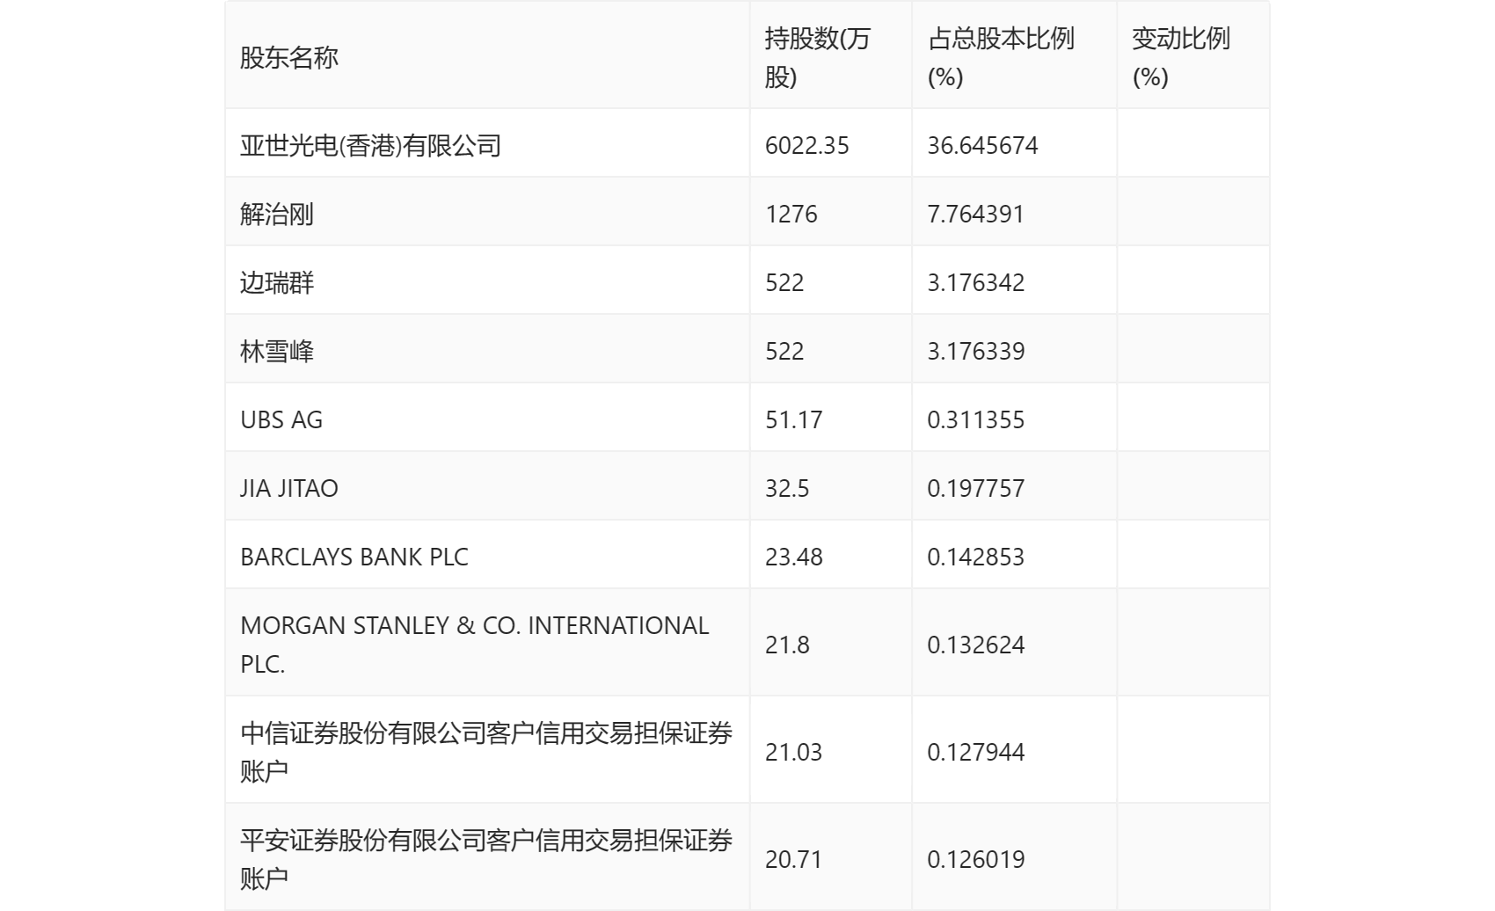Select 522 shares in 边瑞群 row
Image resolution: width=1495 pixels, height=911 pixels.
[x=784, y=282]
